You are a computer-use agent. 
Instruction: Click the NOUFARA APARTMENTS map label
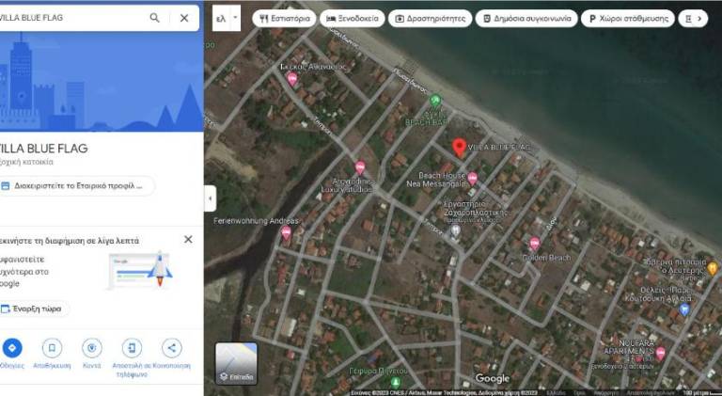tap(631, 347)
